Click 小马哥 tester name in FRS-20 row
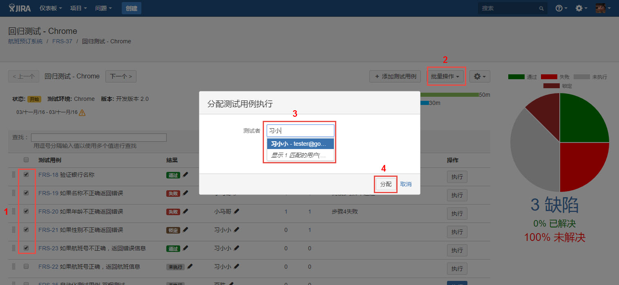Viewport: 619px width, 285px height. (x=223, y=212)
